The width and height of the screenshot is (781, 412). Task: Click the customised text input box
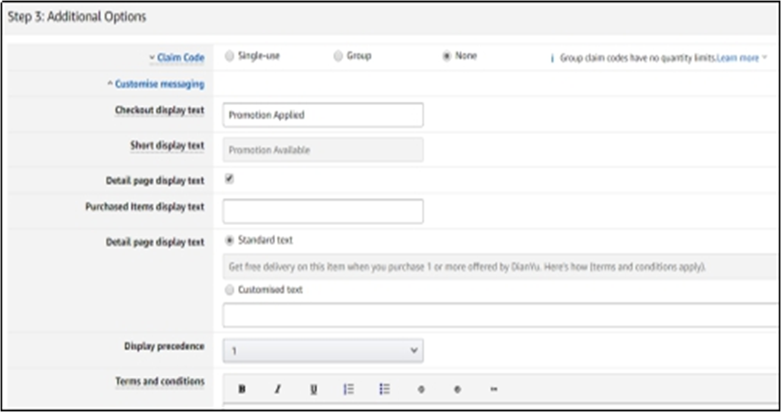pyautogui.click(x=499, y=315)
